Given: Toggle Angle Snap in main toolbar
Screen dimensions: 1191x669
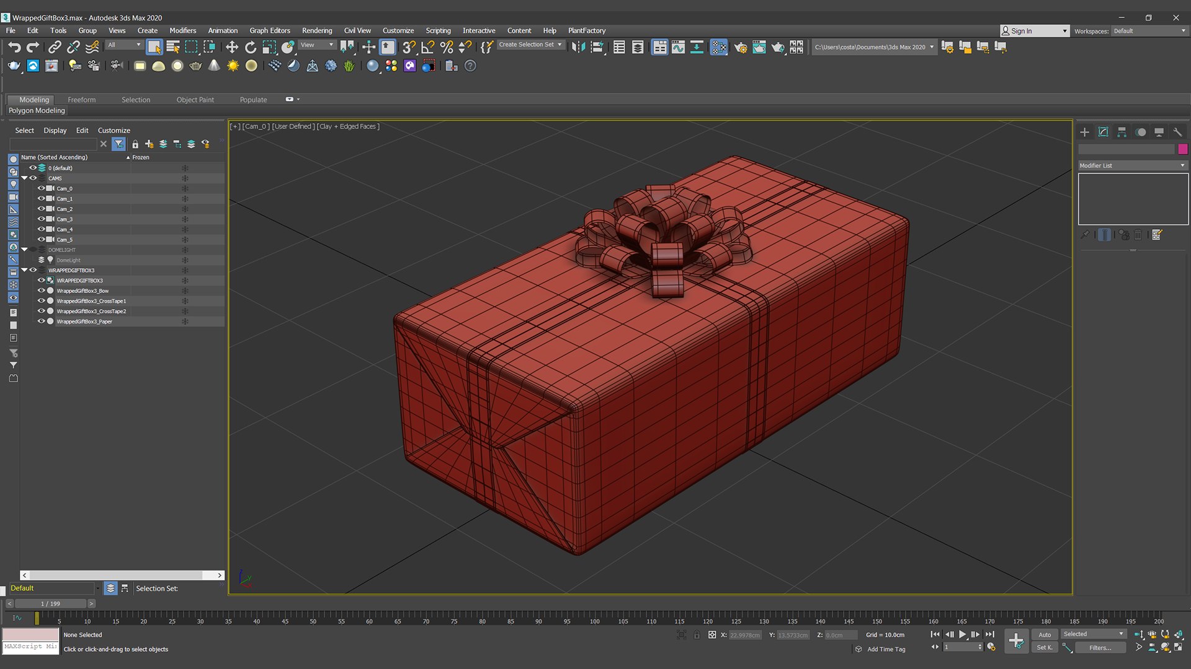Looking at the screenshot, I should pyautogui.click(x=427, y=47).
